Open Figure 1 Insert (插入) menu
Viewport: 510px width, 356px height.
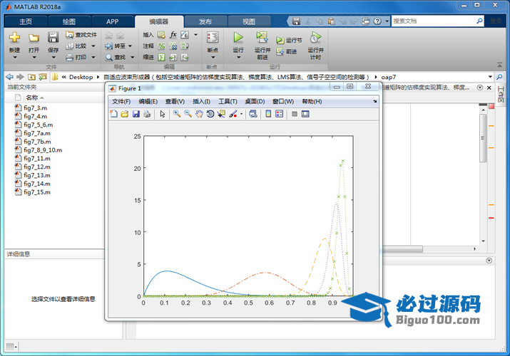[201, 102]
